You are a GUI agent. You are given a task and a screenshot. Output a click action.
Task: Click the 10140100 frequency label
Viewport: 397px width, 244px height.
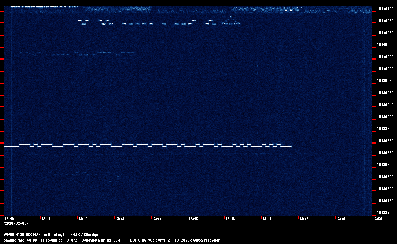tap(385, 9)
